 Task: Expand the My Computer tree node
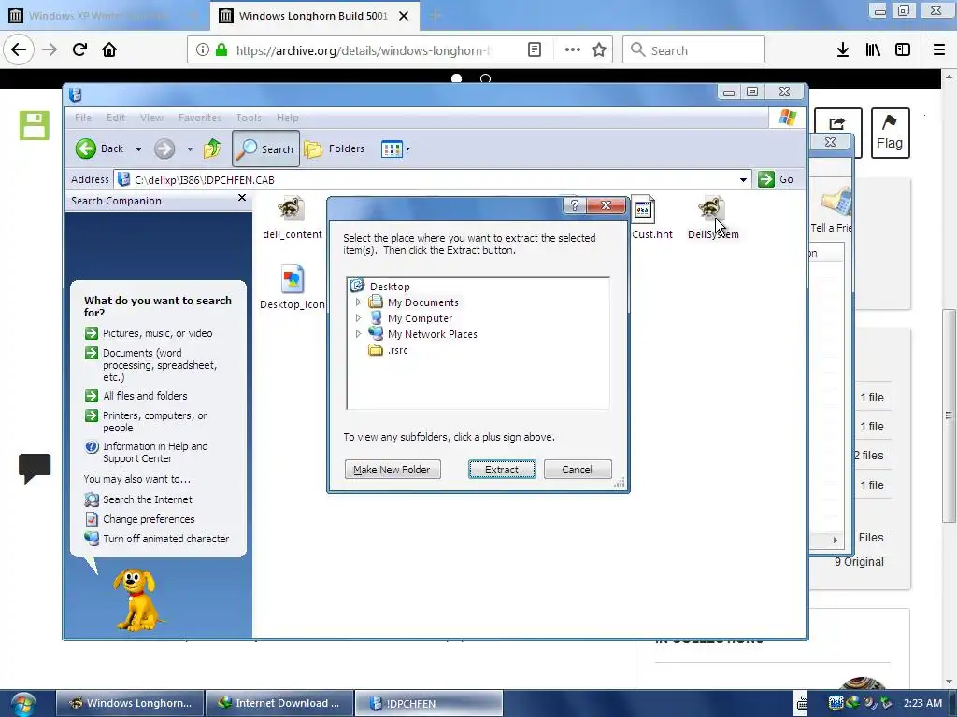pos(358,317)
